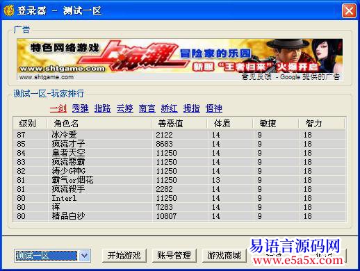Viewport: 360px width, 271px height.
Task: Open the 游戏商城 game store
Action: pyautogui.click(x=224, y=256)
